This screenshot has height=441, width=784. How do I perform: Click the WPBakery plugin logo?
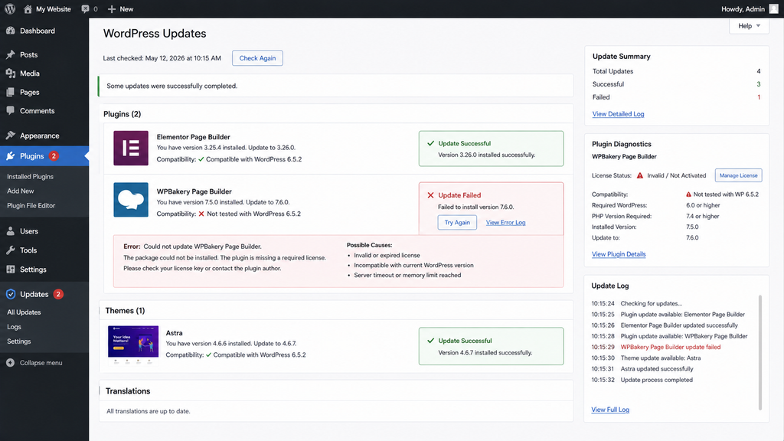[130, 200]
